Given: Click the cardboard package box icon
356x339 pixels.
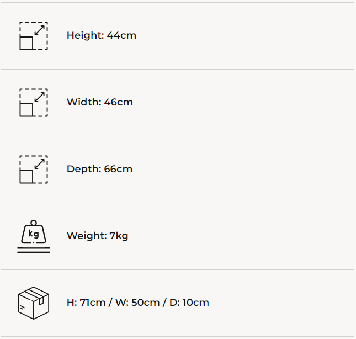Looking at the screenshot, I should click(x=34, y=303).
